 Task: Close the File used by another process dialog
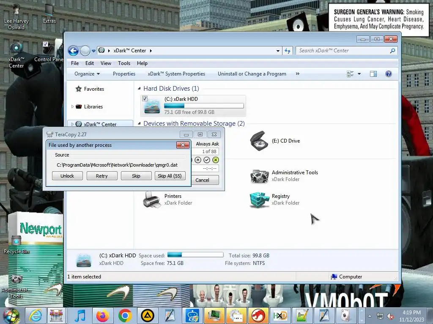point(183,145)
